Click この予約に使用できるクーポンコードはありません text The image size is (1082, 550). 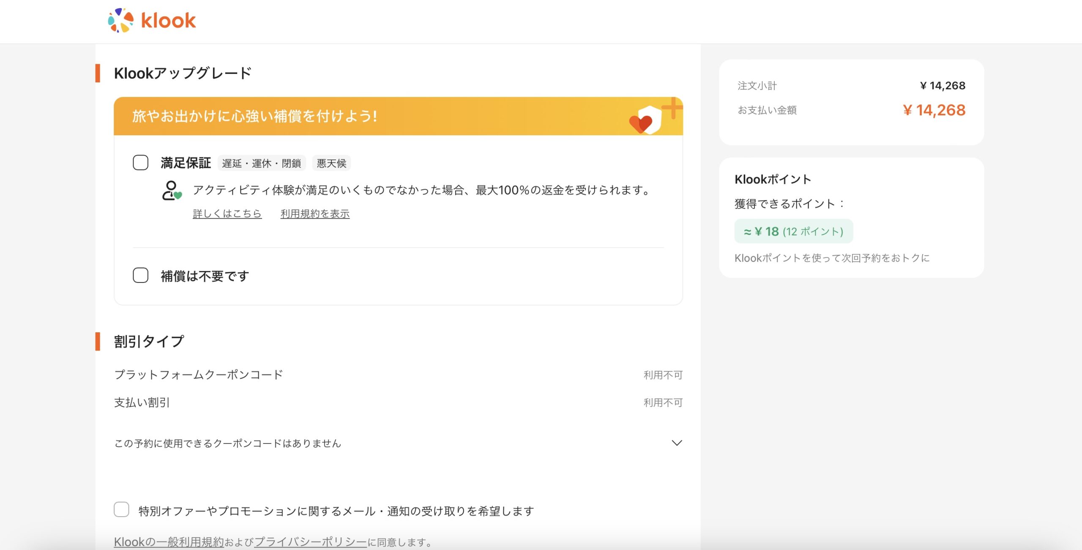pos(227,443)
